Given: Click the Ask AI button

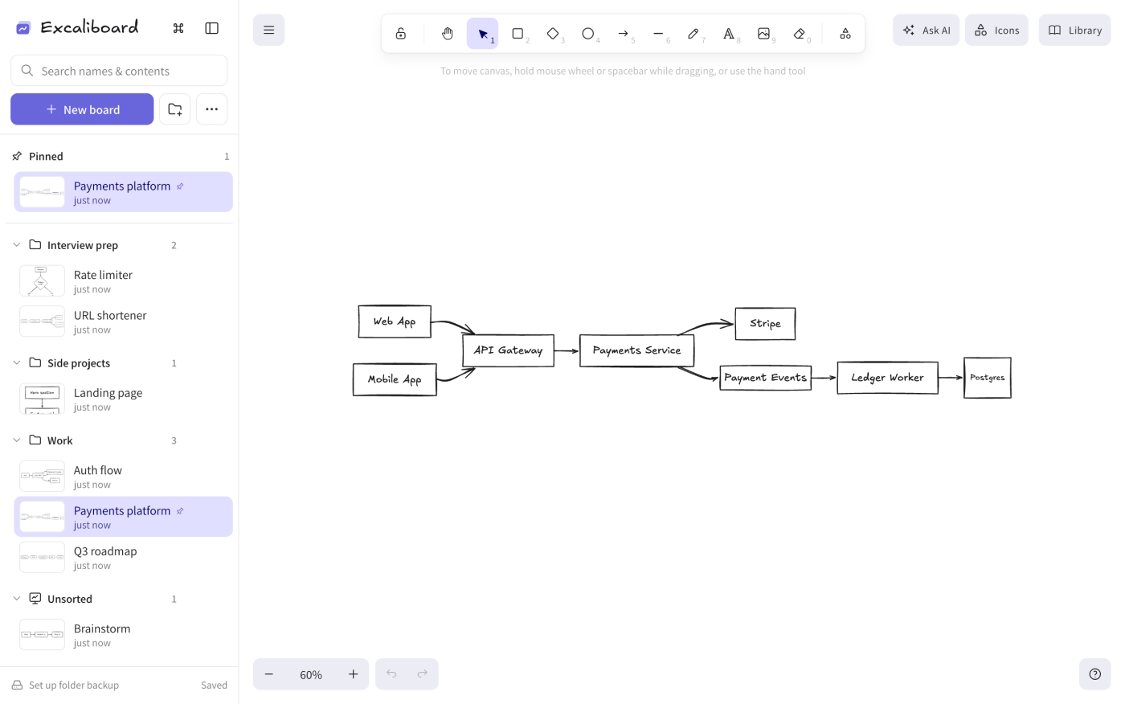Looking at the screenshot, I should coord(927,31).
